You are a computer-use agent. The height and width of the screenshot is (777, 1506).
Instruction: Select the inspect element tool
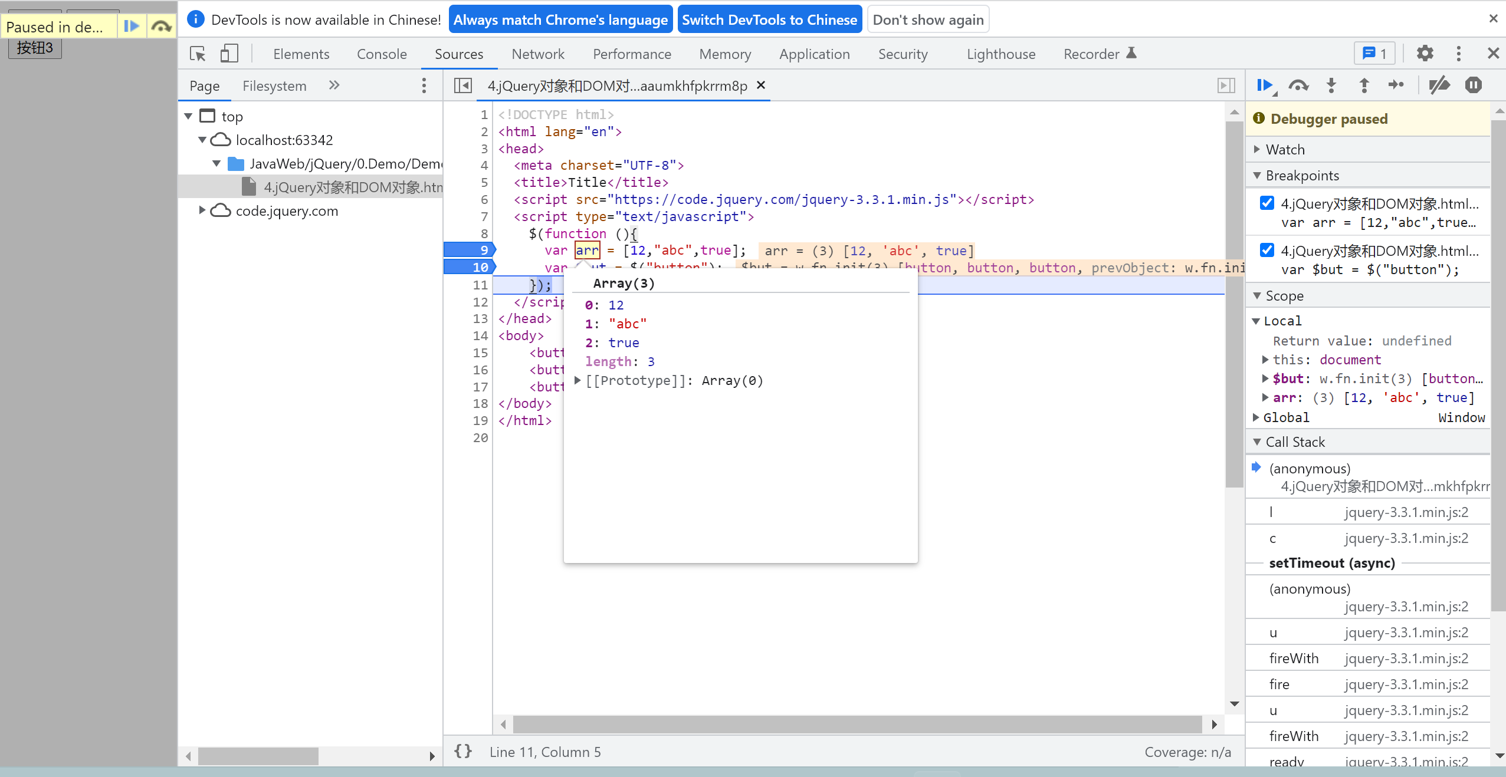198,54
